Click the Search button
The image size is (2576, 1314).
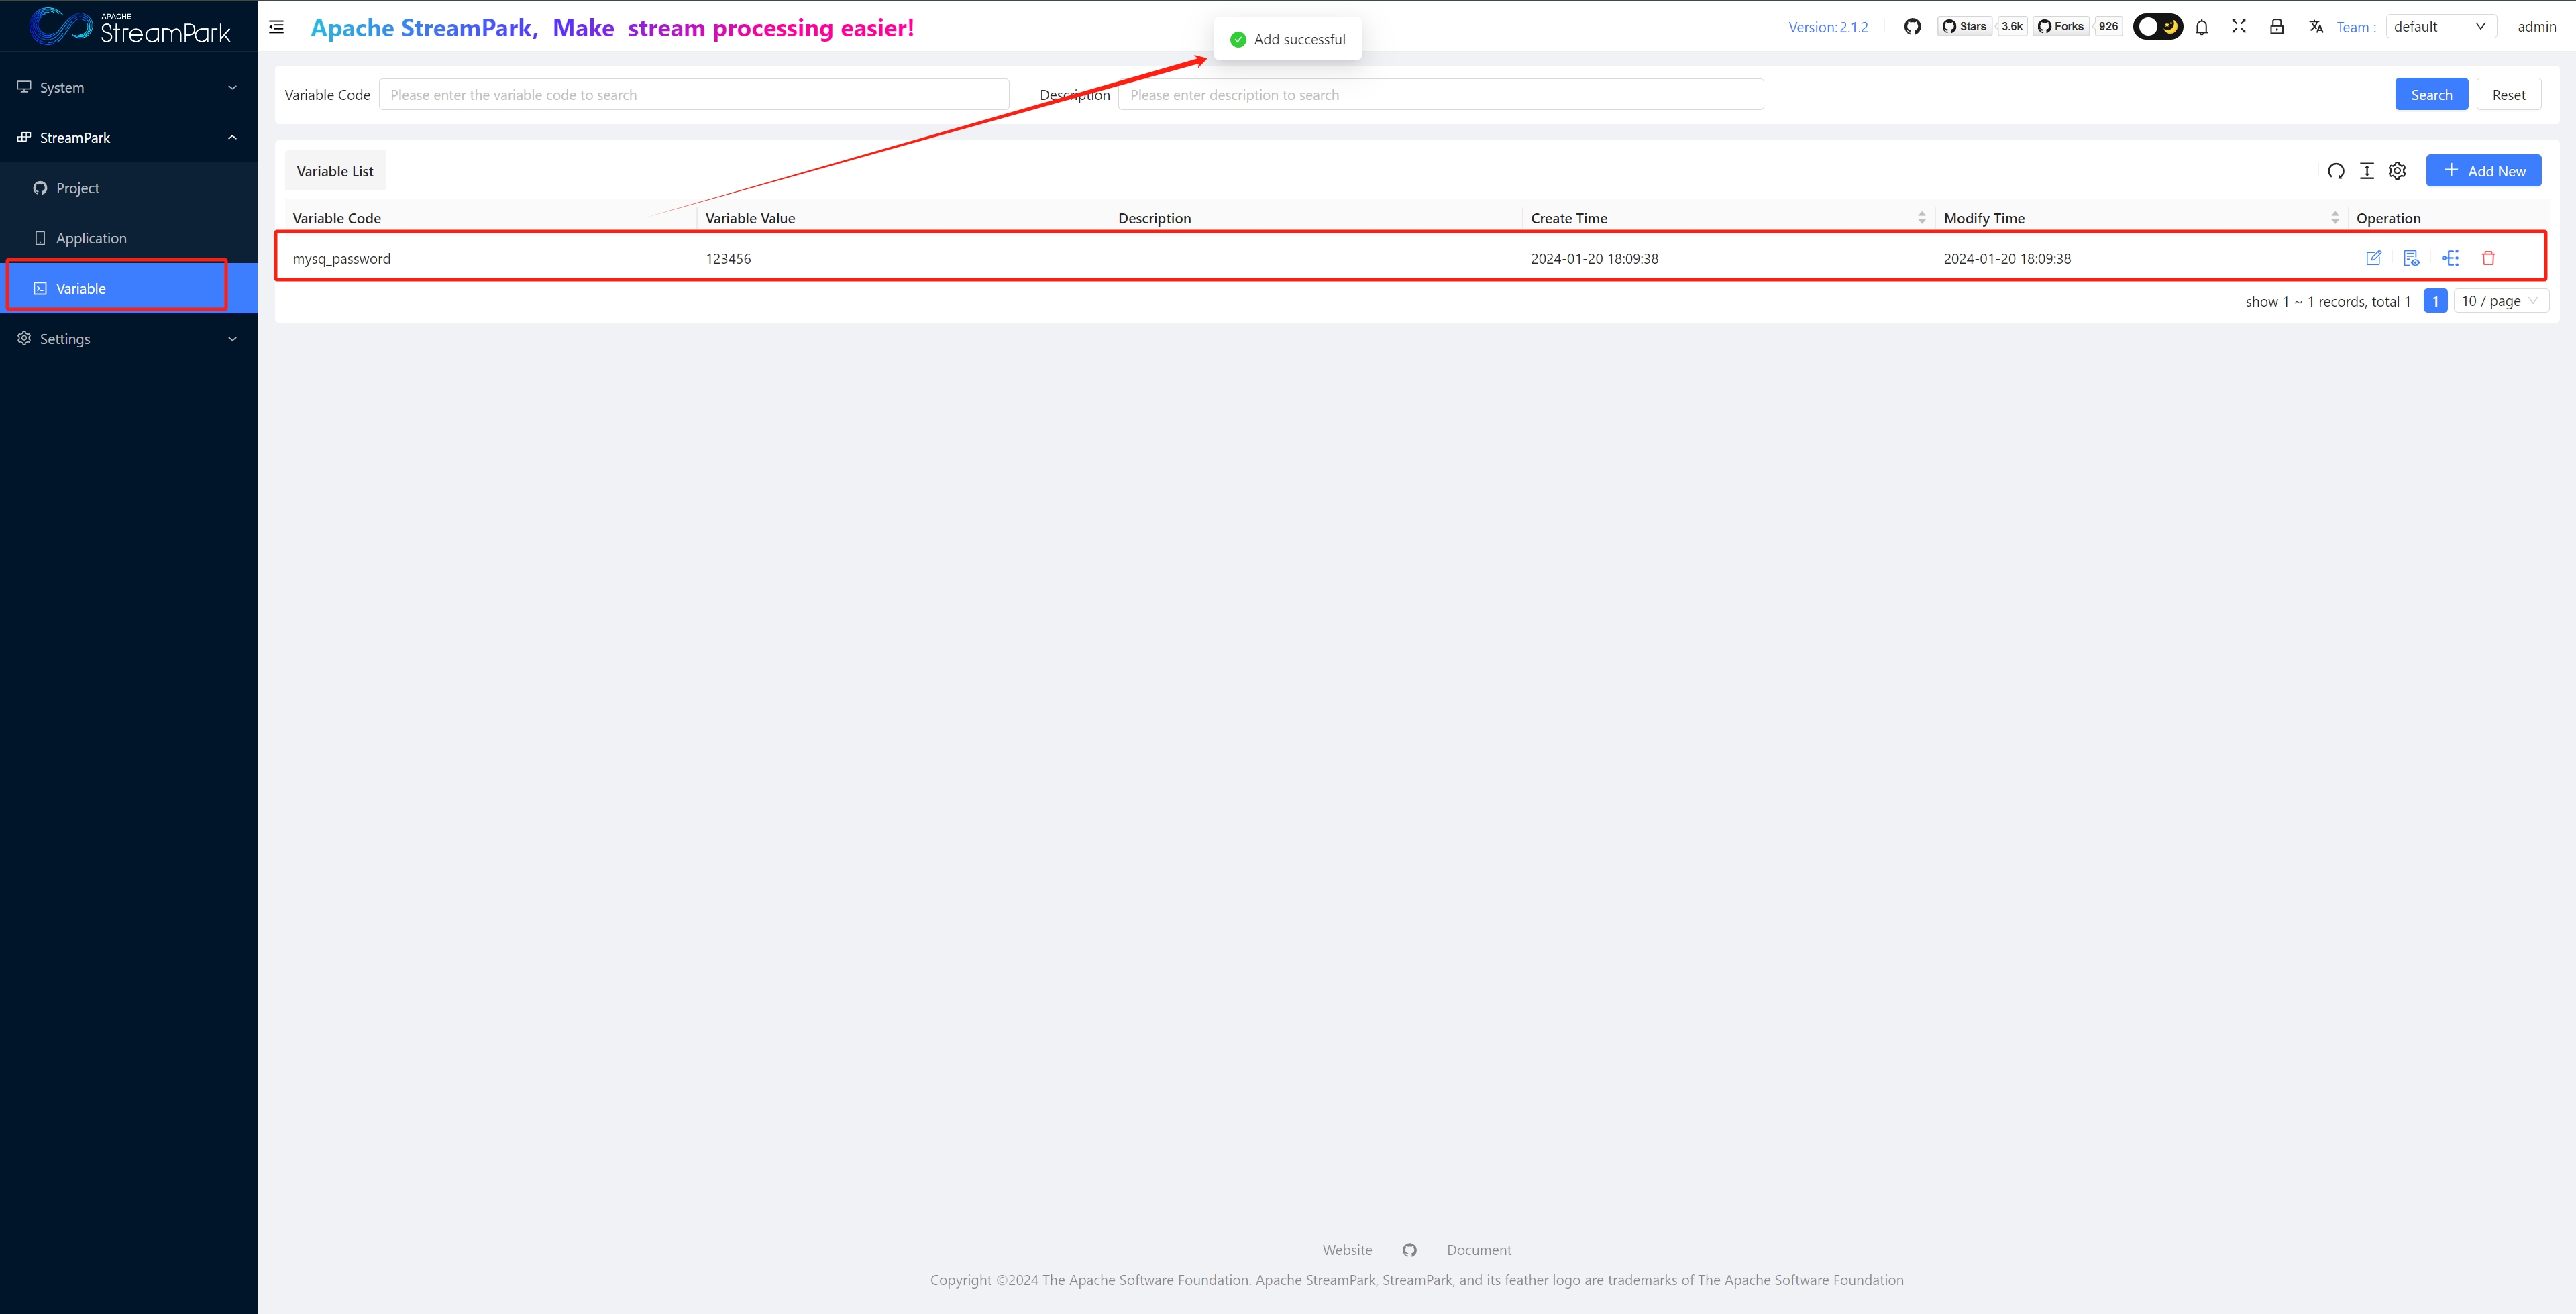click(x=2431, y=95)
